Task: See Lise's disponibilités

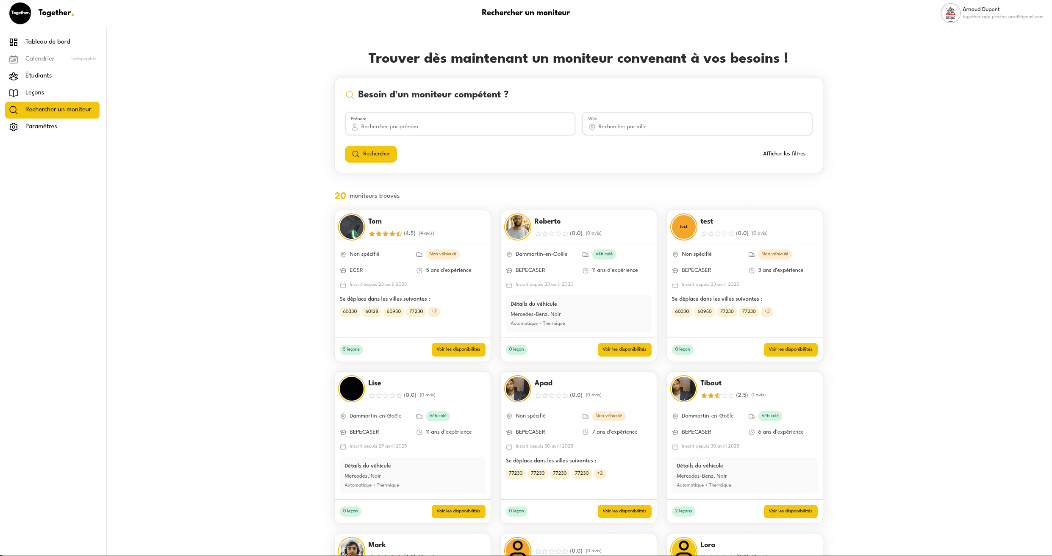Action: point(458,512)
